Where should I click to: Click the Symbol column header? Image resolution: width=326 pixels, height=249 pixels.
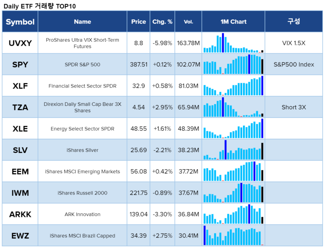click(x=20, y=22)
